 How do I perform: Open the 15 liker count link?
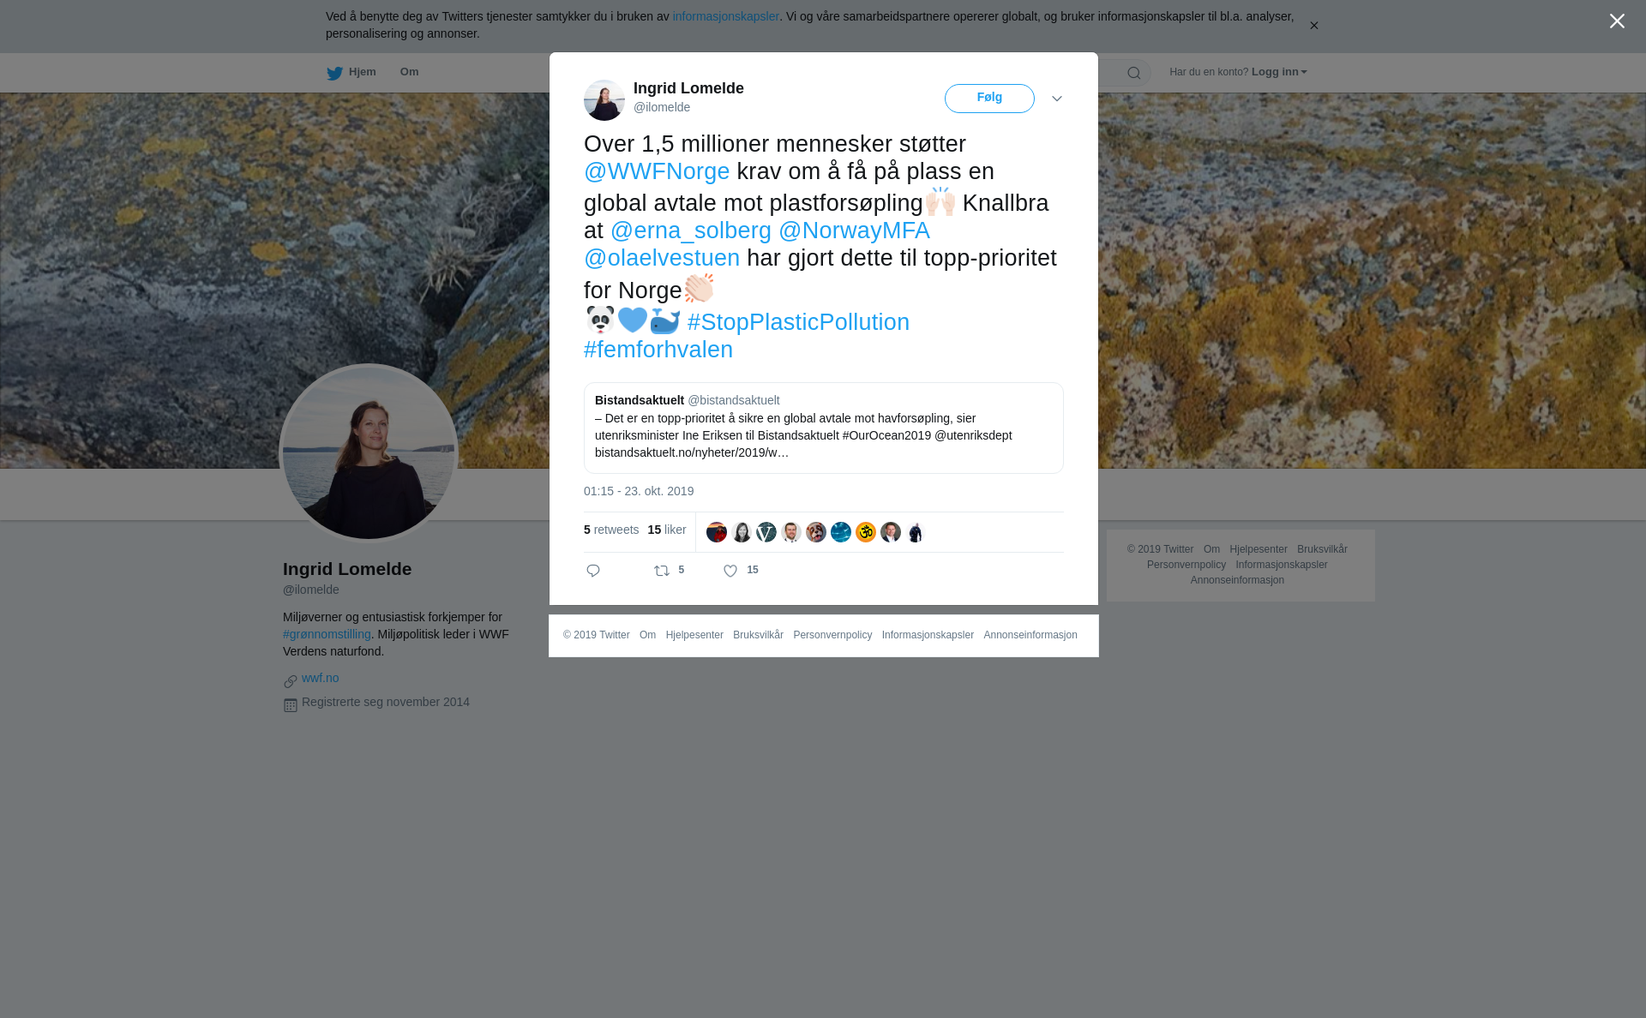click(x=667, y=530)
